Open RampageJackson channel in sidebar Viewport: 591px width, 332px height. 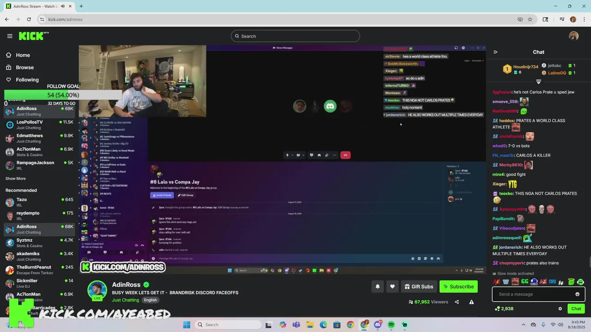[x=39, y=165]
